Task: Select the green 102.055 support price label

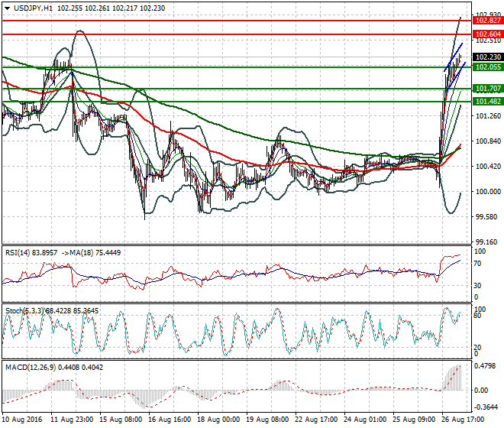Action: [x=488, y=67]
